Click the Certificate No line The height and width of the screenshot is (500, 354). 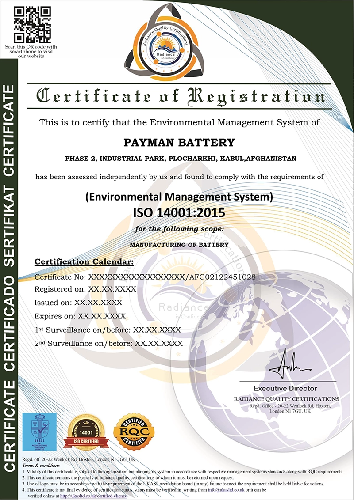(145, 277)
